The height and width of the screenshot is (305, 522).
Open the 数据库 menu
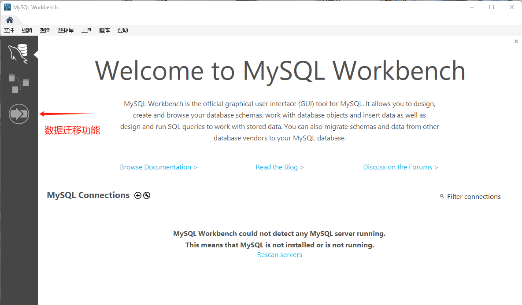pos(66,30)
